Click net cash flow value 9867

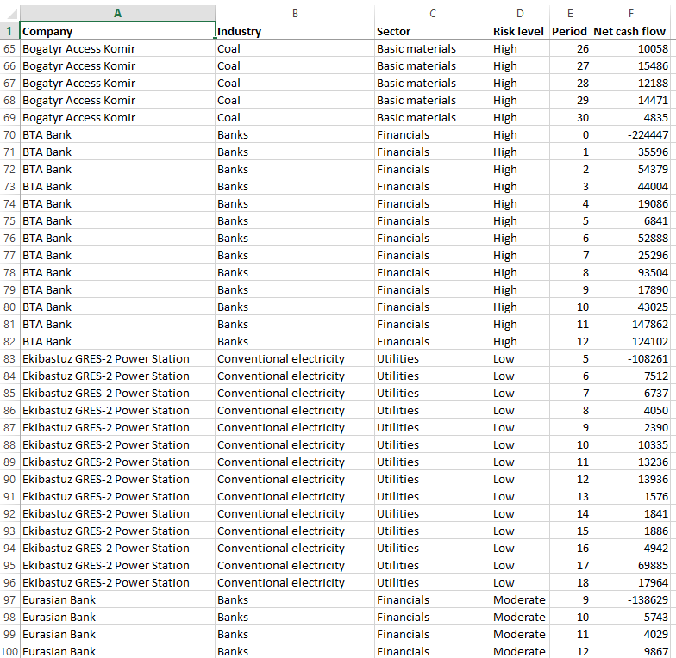point(631,651)
